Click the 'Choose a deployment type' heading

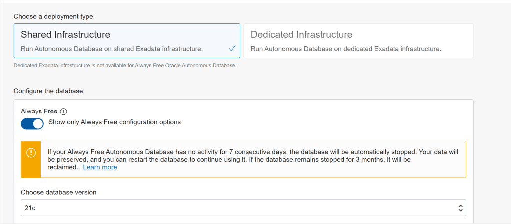click(53, 16)
